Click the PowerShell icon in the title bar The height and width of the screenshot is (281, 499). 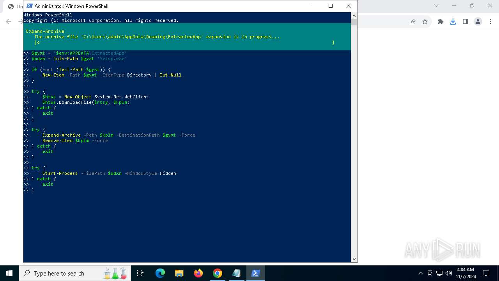click(x=29, y=6)
